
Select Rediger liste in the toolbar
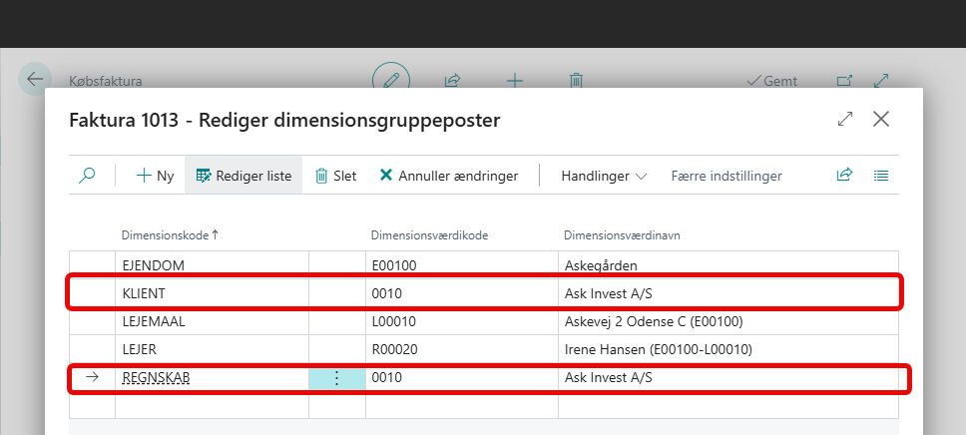[243, 176]
